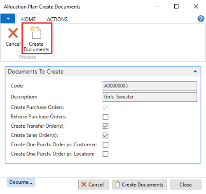Enable Create One Purch. Order pr. Location
The height and width of the screenshot is (194, 206).
pyautogui.click(x=105, y=154)
